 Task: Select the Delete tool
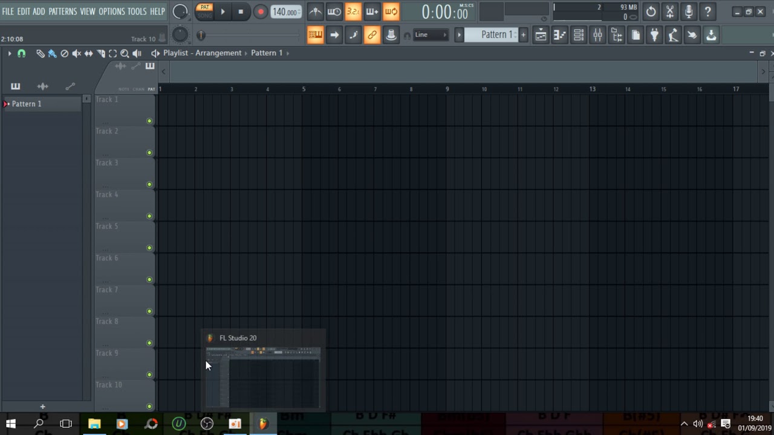coord(65,54)
